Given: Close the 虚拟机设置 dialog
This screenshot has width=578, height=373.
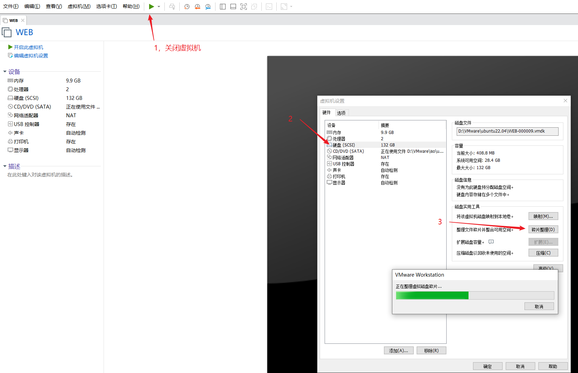Looking at the screenshot, I should pyautogui.click(x=565, y=101).
